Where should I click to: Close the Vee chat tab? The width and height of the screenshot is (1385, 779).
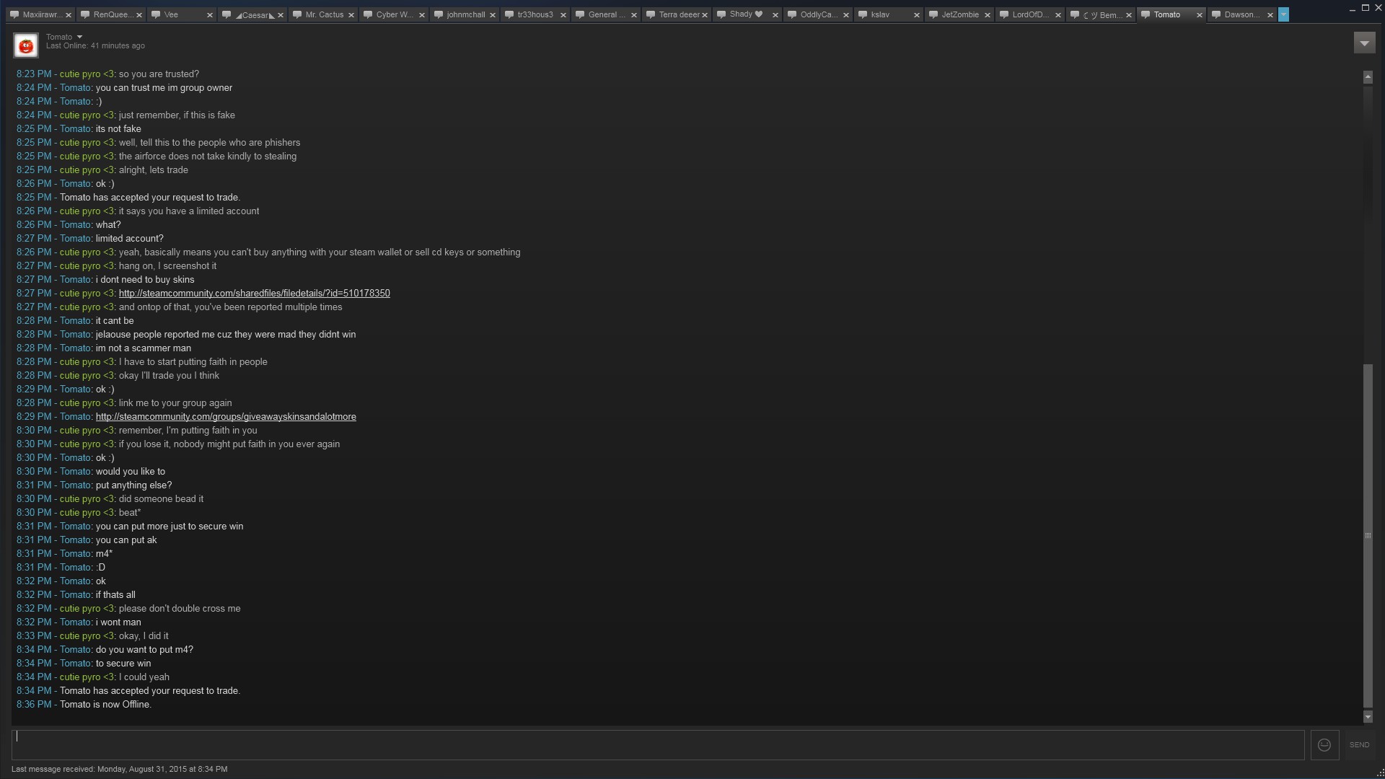(210, 15)
